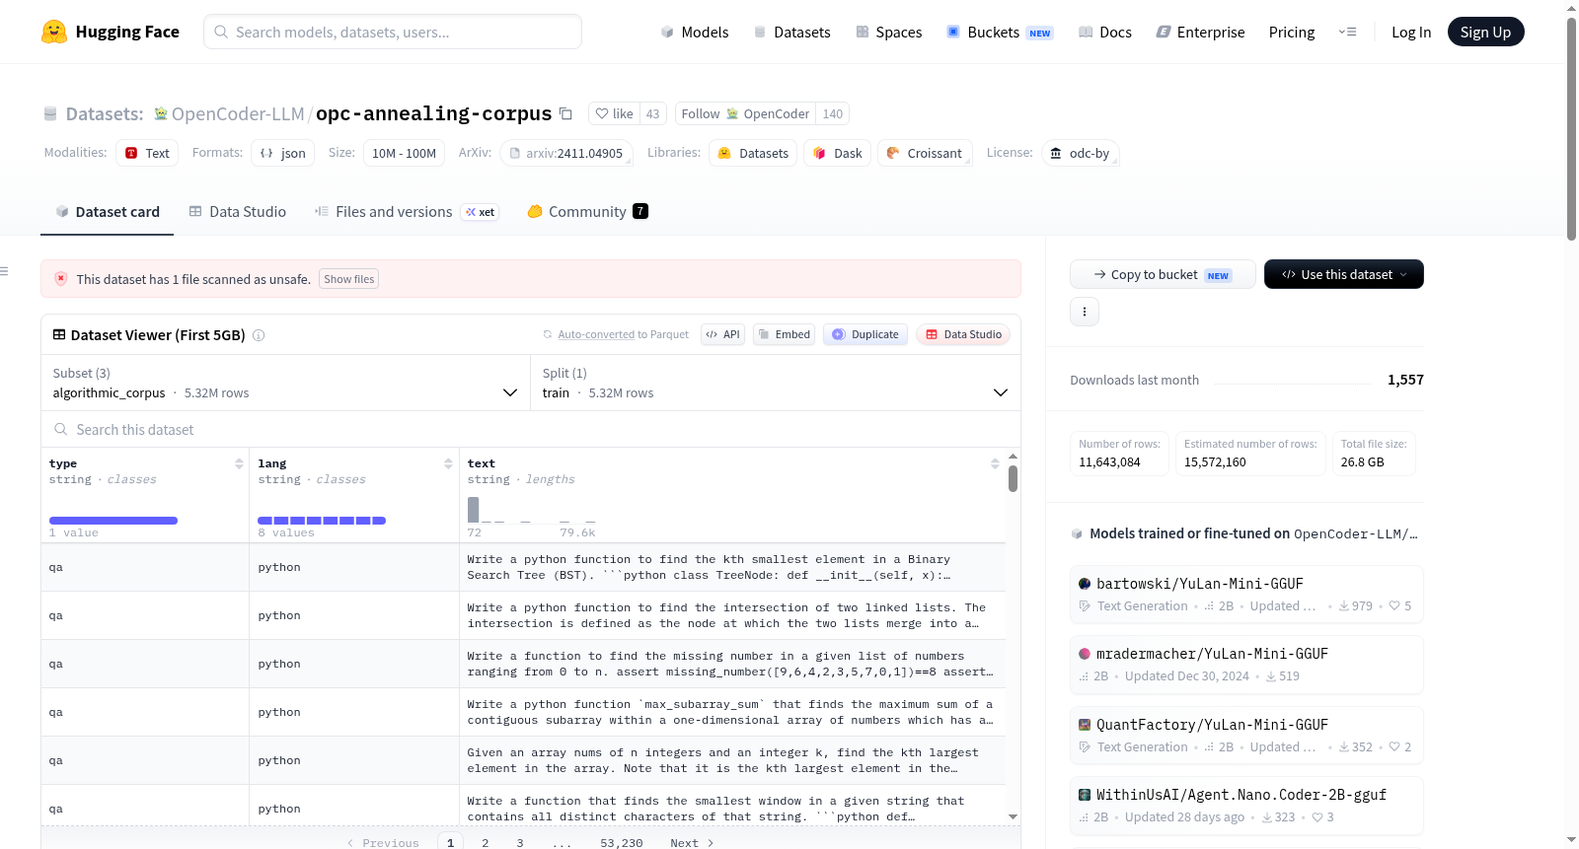Switch to the Data Studio tab
Image resolution: width=1579 pixels, height=849 pixels.
(x=238, y=211)
